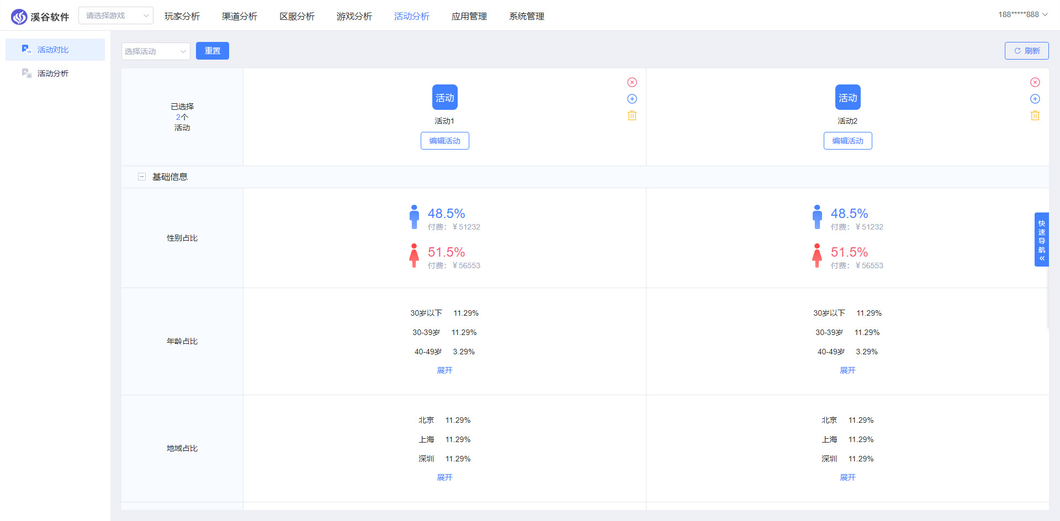Click the female figure icon in 活动1
This screenshot has height=521, width=1060.
(414, 256)
